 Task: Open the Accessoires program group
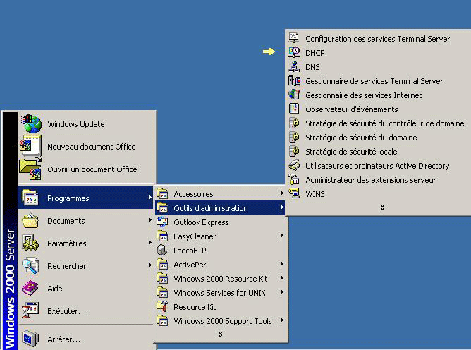tap(220, 193)
